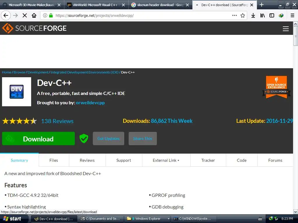The image size is (298, 223).
Task: Click the keyboard icon in taskbar tray
Action: coord(260,219)
